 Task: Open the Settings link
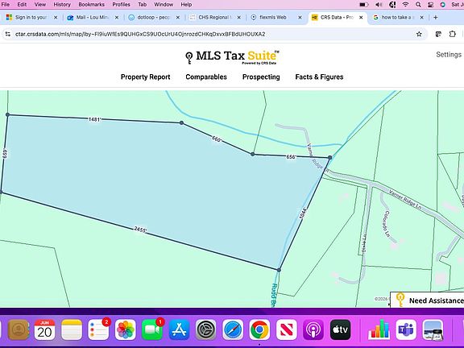[449, 55]
